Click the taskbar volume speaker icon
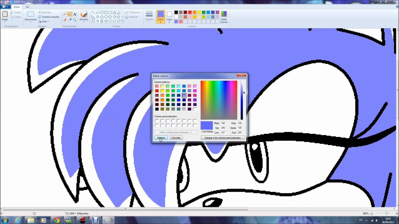This screenshot has height=224, width=399. [x=377, y=220]
